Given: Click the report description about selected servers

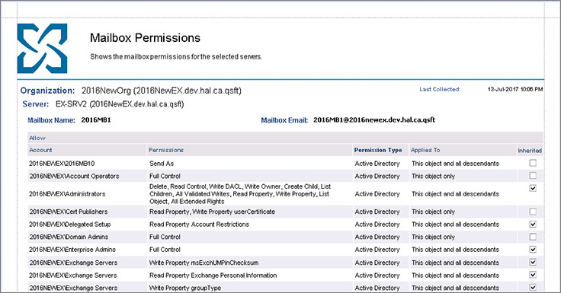Looking at the screenshot, I should [x=176, y=57].
